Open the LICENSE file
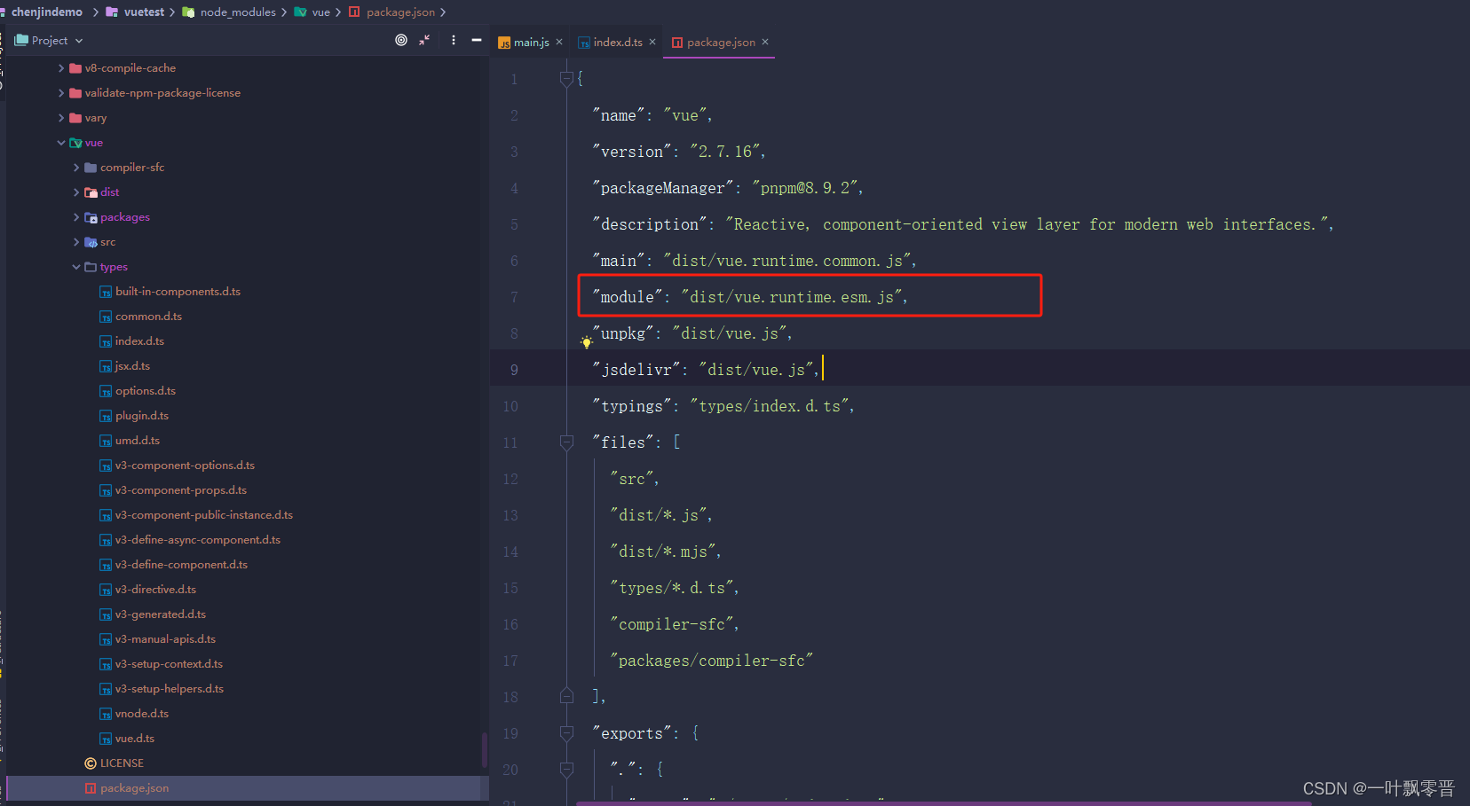Image resolution: width=1470 pixels, height=806 pixels. [122, 763]
